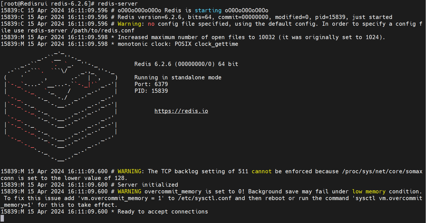The width and height of the screenshot is (426, 223).
Task: Click the yellow 'WARNING:' before TCP backlog
Action: point(131,171)
